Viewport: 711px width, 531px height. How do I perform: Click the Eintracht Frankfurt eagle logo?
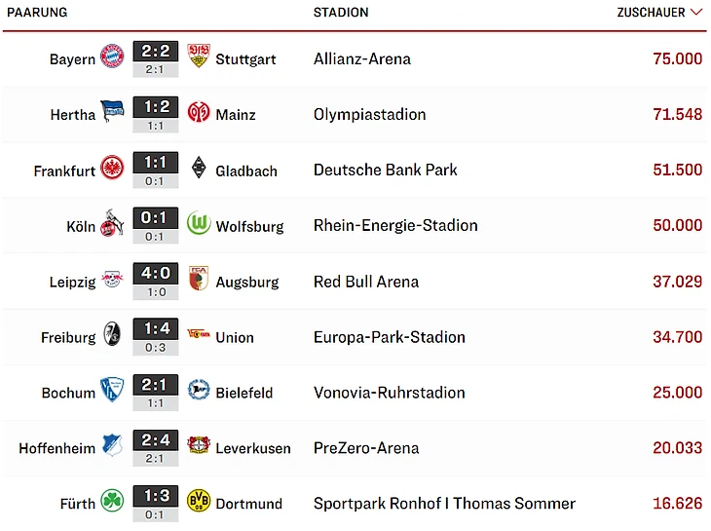click(112, 170)
